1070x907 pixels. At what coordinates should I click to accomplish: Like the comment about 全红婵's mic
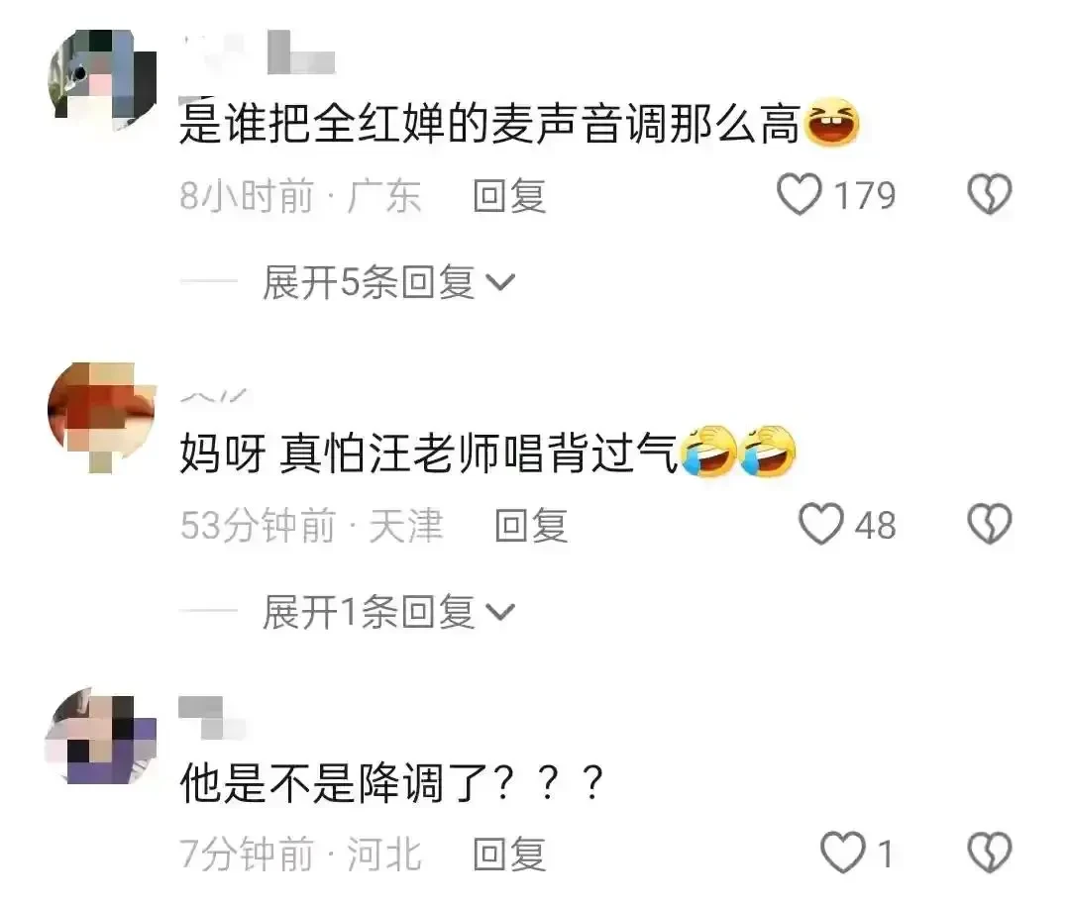pyautogui.click(x=800, y=195)
